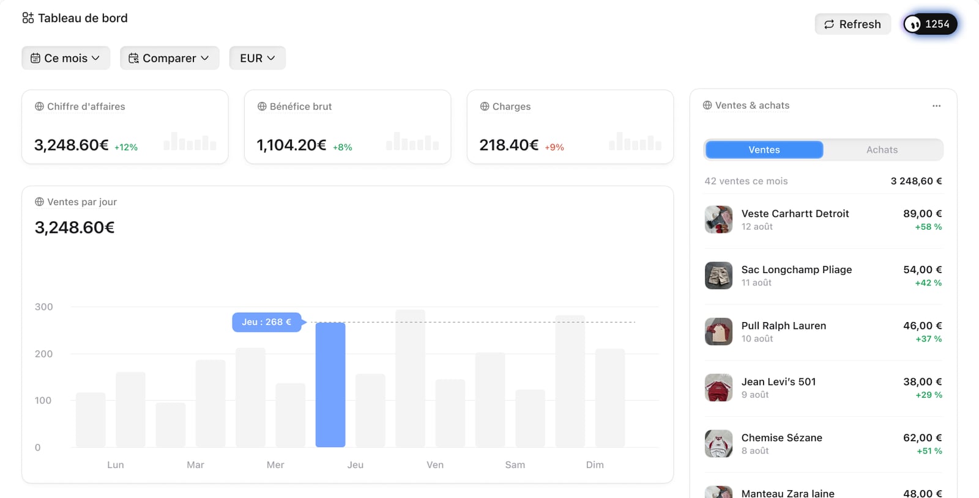Click the globe icon next to Charges

485,106
